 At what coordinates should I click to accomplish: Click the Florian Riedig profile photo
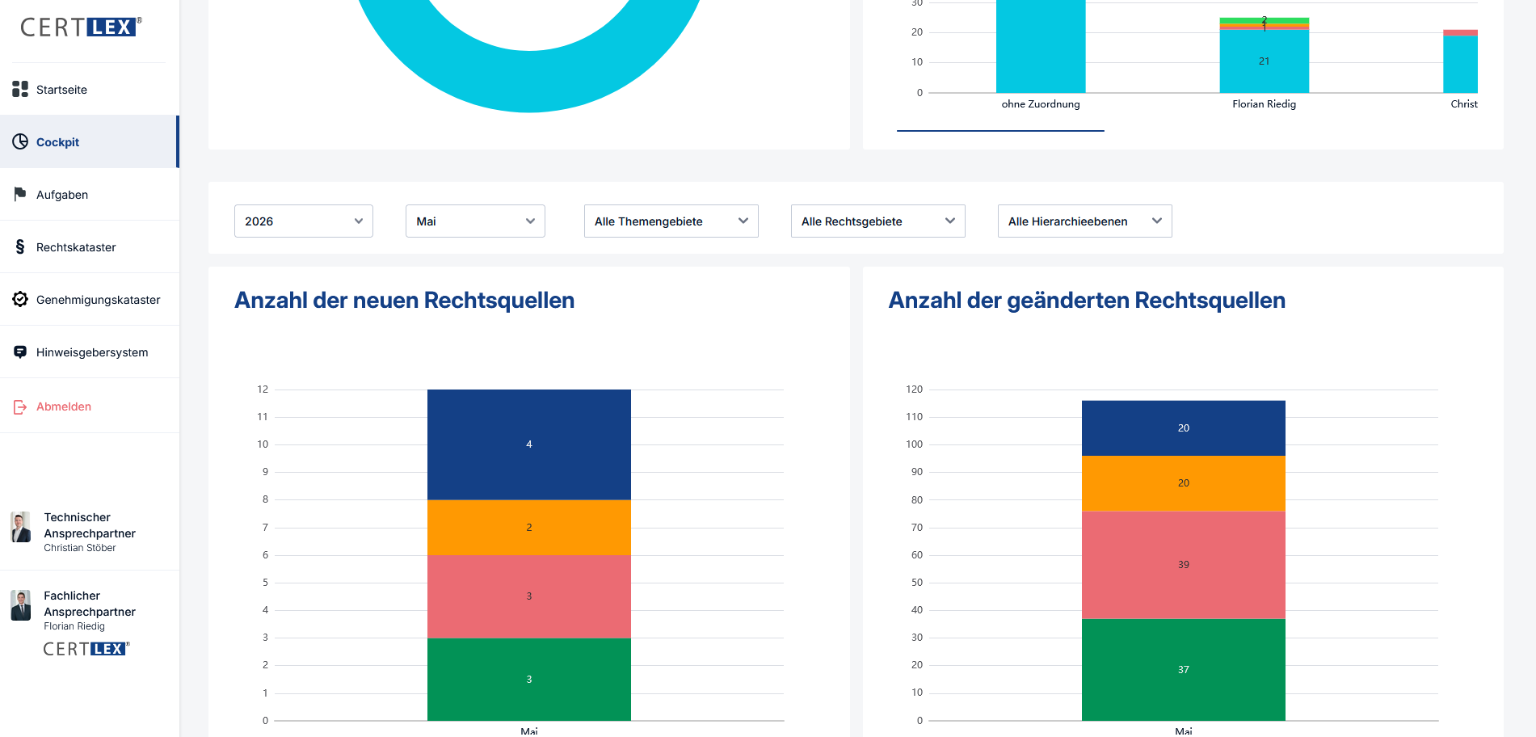click(21, 605)
